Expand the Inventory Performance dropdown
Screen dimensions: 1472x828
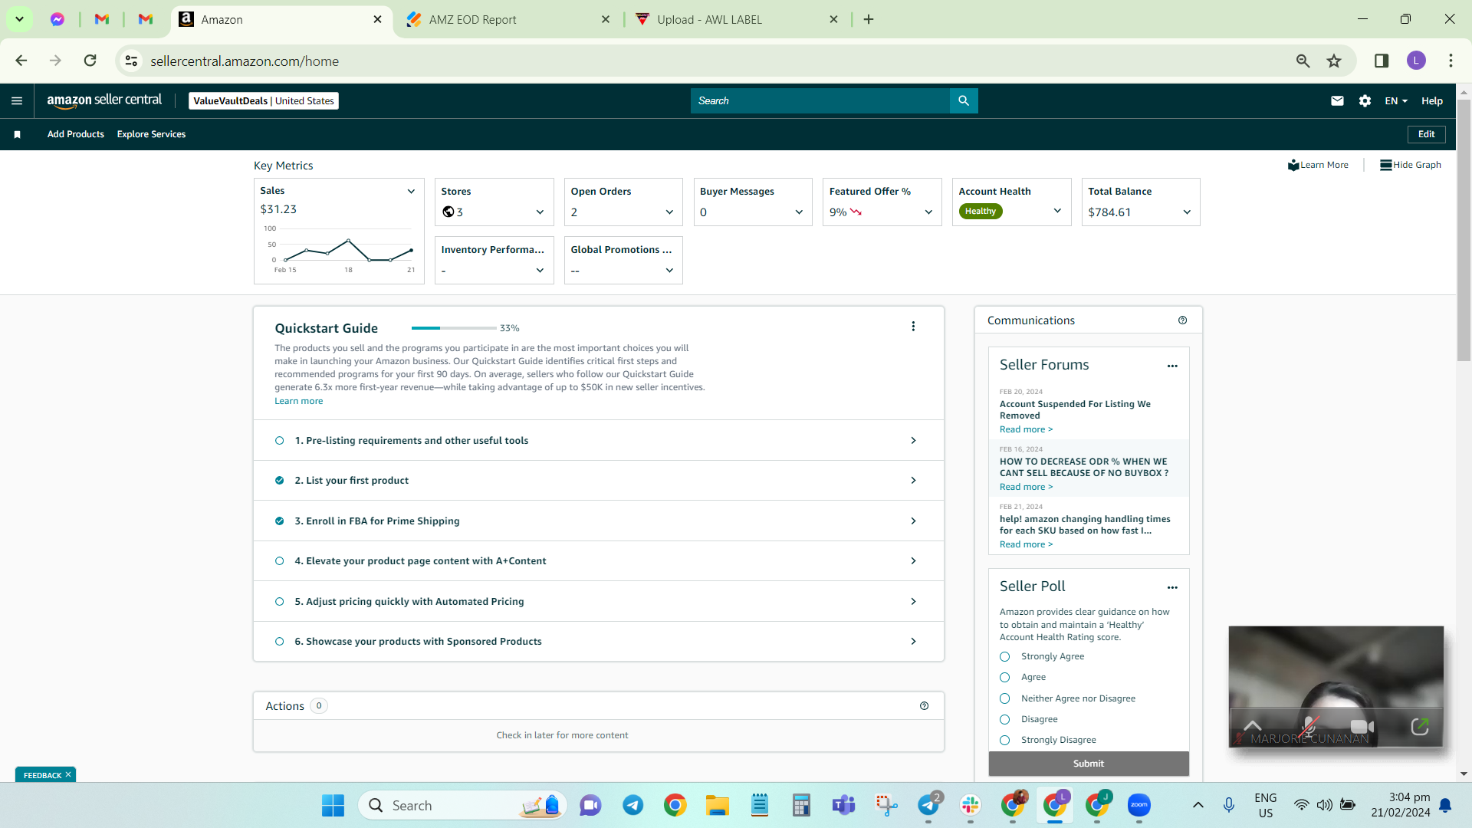pyautogui.click(x=540, y=271)
